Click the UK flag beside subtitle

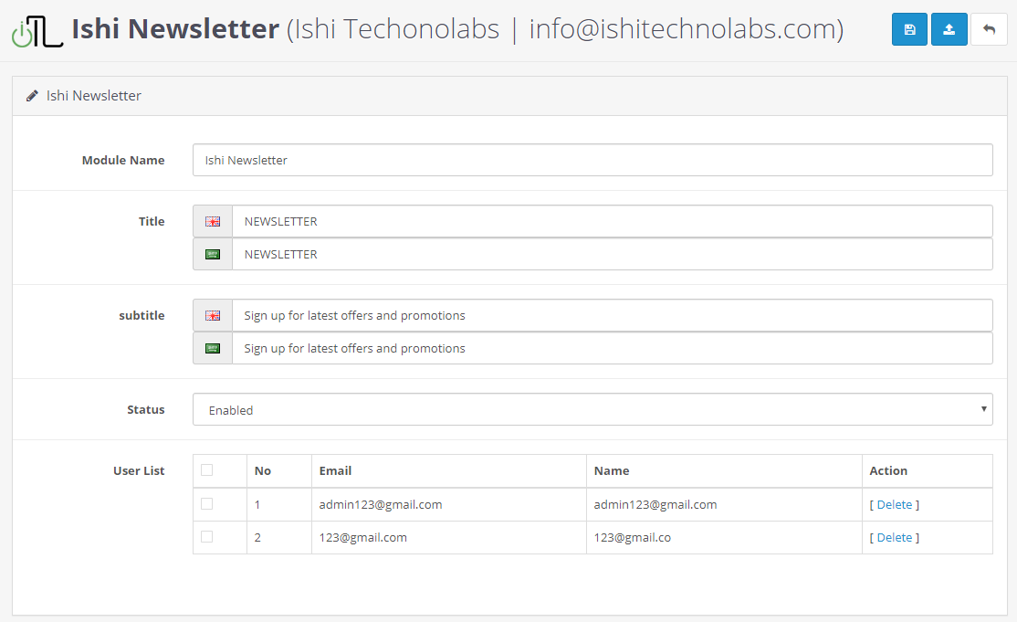[x=213, y=315]
